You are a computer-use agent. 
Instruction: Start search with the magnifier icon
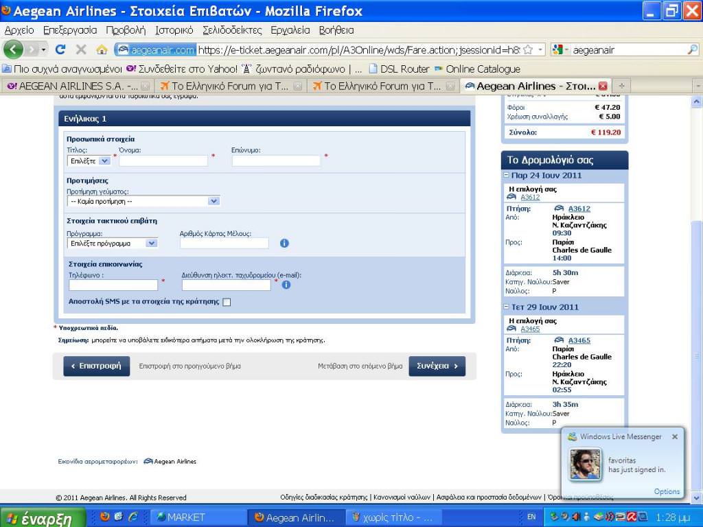[x=693, y=49]
